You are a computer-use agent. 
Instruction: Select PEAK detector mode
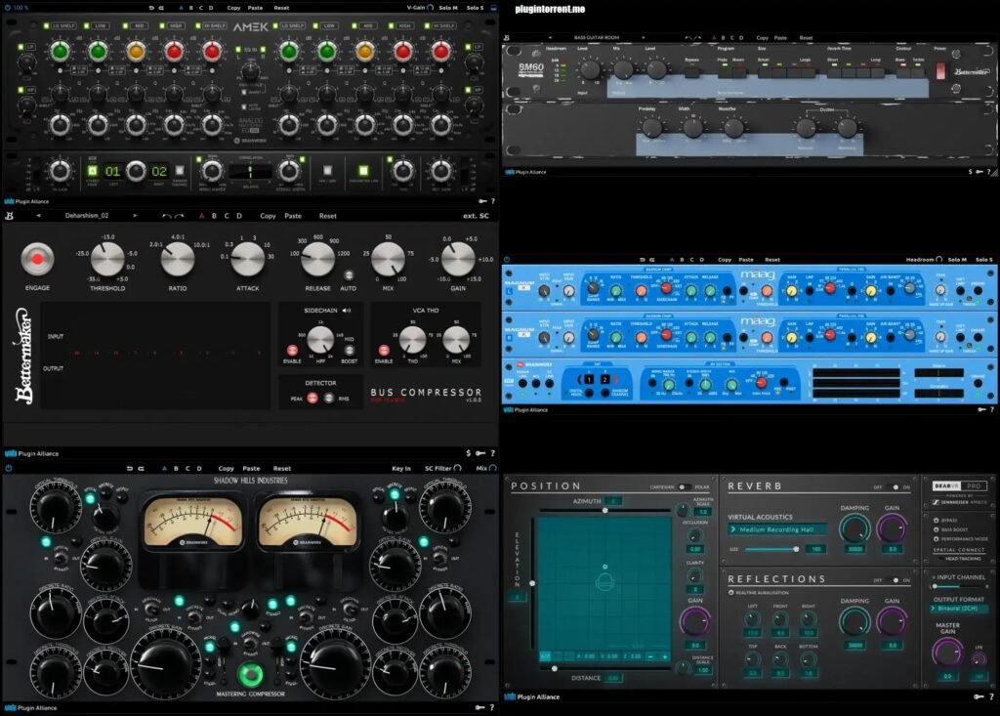point(312,399)
